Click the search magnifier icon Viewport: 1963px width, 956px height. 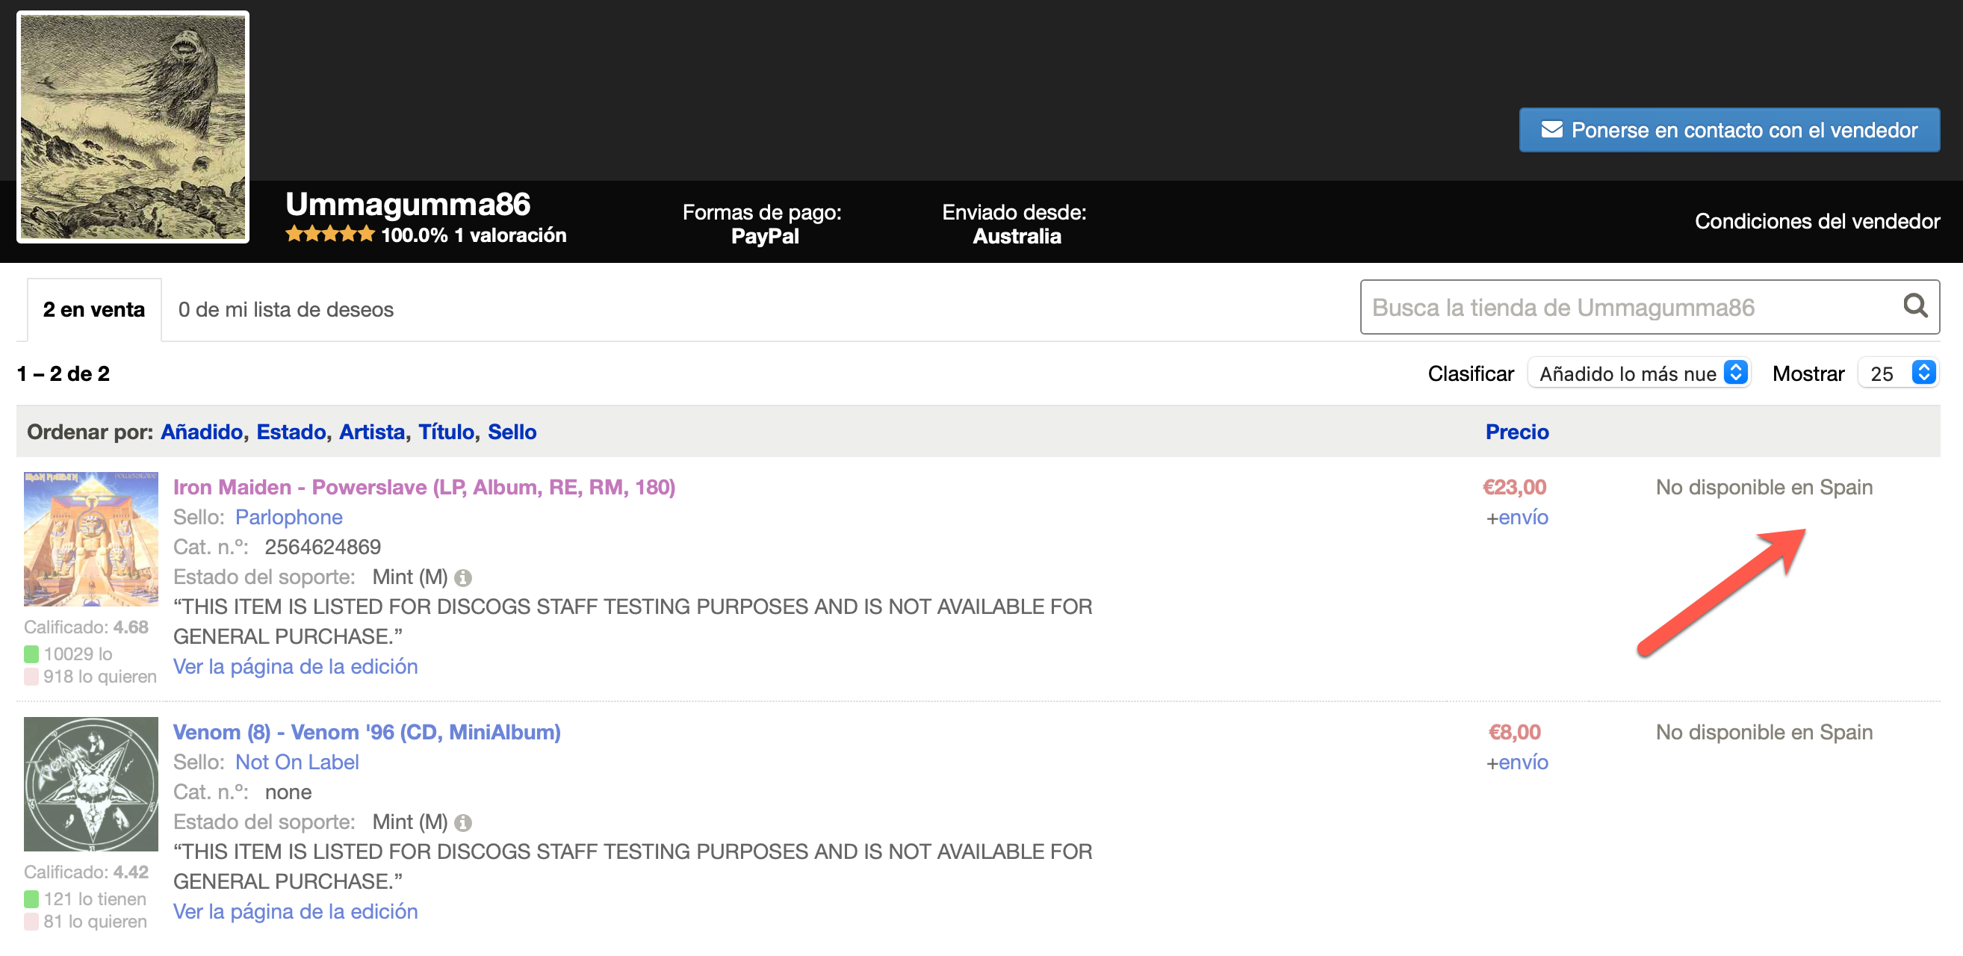coord(1915,307)
